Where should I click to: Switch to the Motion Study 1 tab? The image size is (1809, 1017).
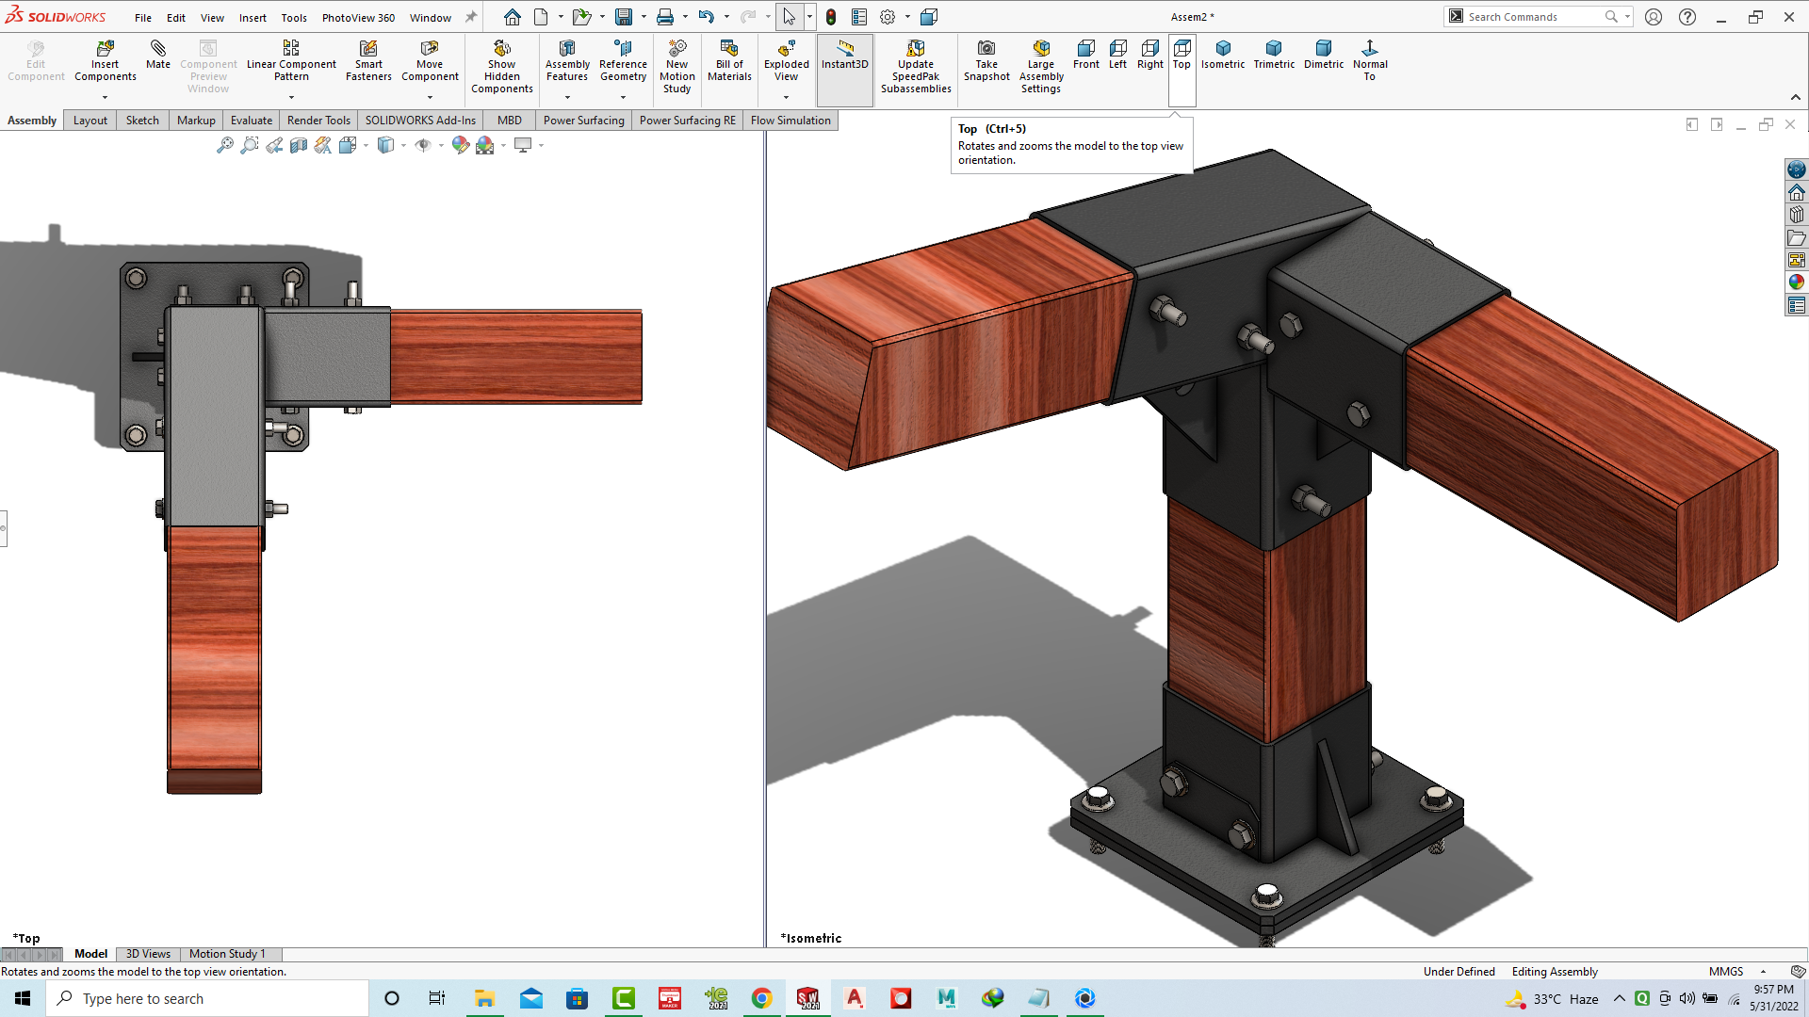(226, 953)
